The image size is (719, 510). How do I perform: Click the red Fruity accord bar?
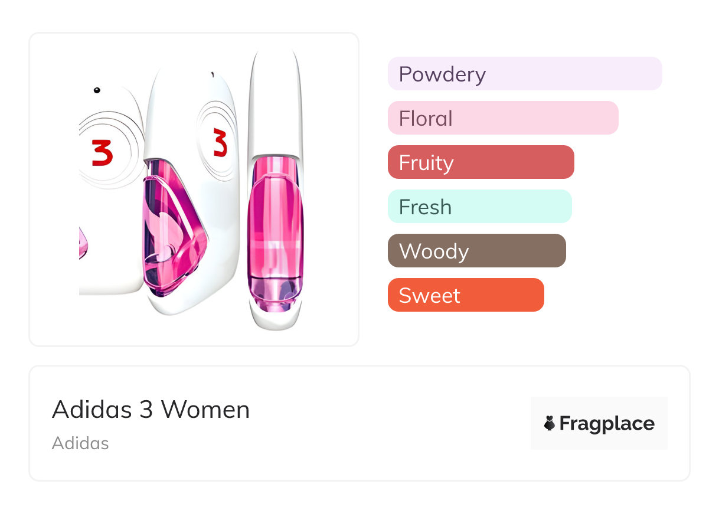481,162
